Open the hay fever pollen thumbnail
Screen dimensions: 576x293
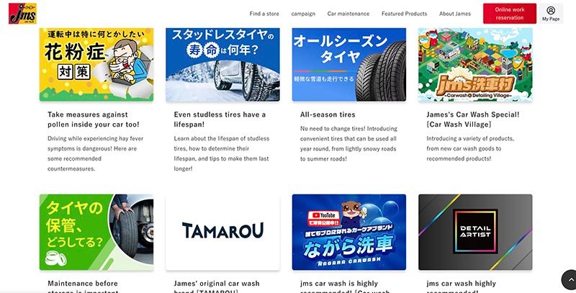(x=96, y=64)
